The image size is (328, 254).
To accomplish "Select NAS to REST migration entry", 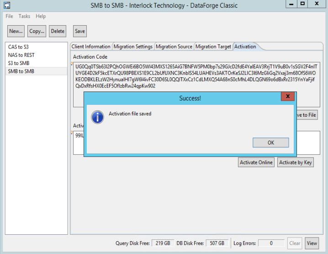I will point(21,55).
